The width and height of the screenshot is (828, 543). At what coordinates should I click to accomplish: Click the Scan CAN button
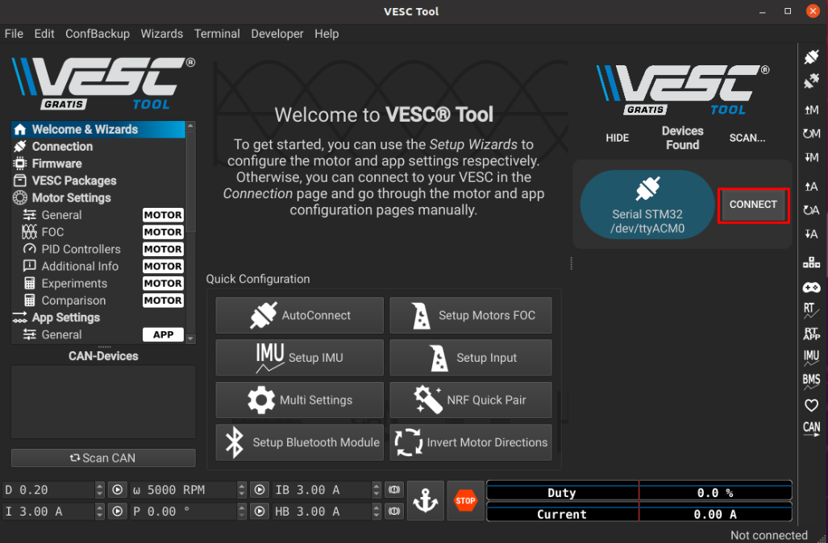[x=103, y=458]
